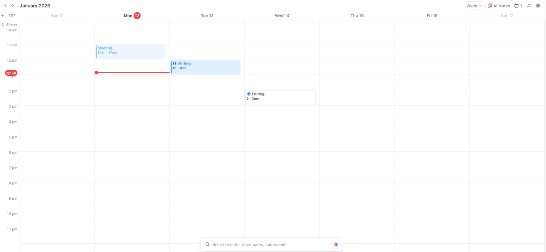
Task: Select the Mon 12 day header
Action: point(132,16)
